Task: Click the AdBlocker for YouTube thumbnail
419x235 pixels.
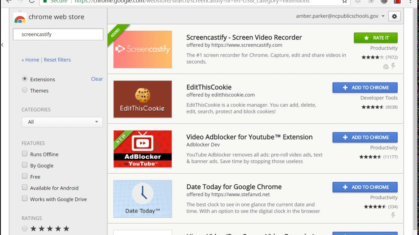Action: point(143,149)
